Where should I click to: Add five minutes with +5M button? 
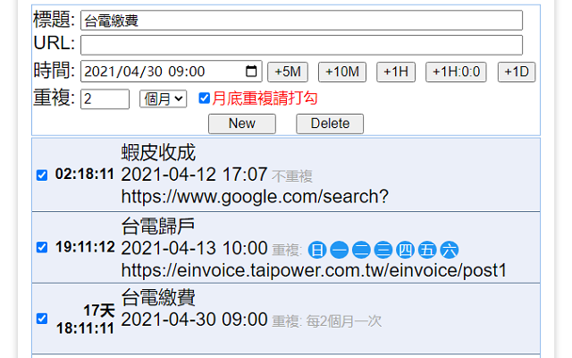tap(288, 72)
